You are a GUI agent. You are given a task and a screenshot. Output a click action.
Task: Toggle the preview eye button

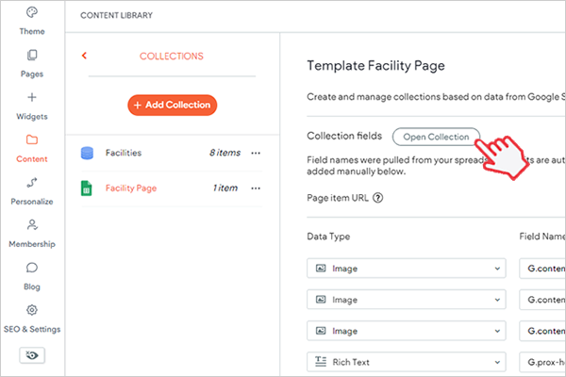pyautogui.click(x=32, y=355)
